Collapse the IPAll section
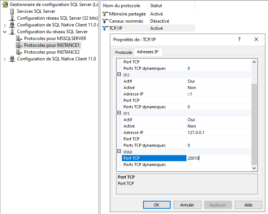268x214 pixels. 119,152
